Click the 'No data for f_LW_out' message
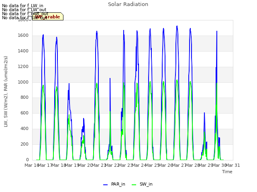This screenshot has height=192, width=257. point(24,10)
